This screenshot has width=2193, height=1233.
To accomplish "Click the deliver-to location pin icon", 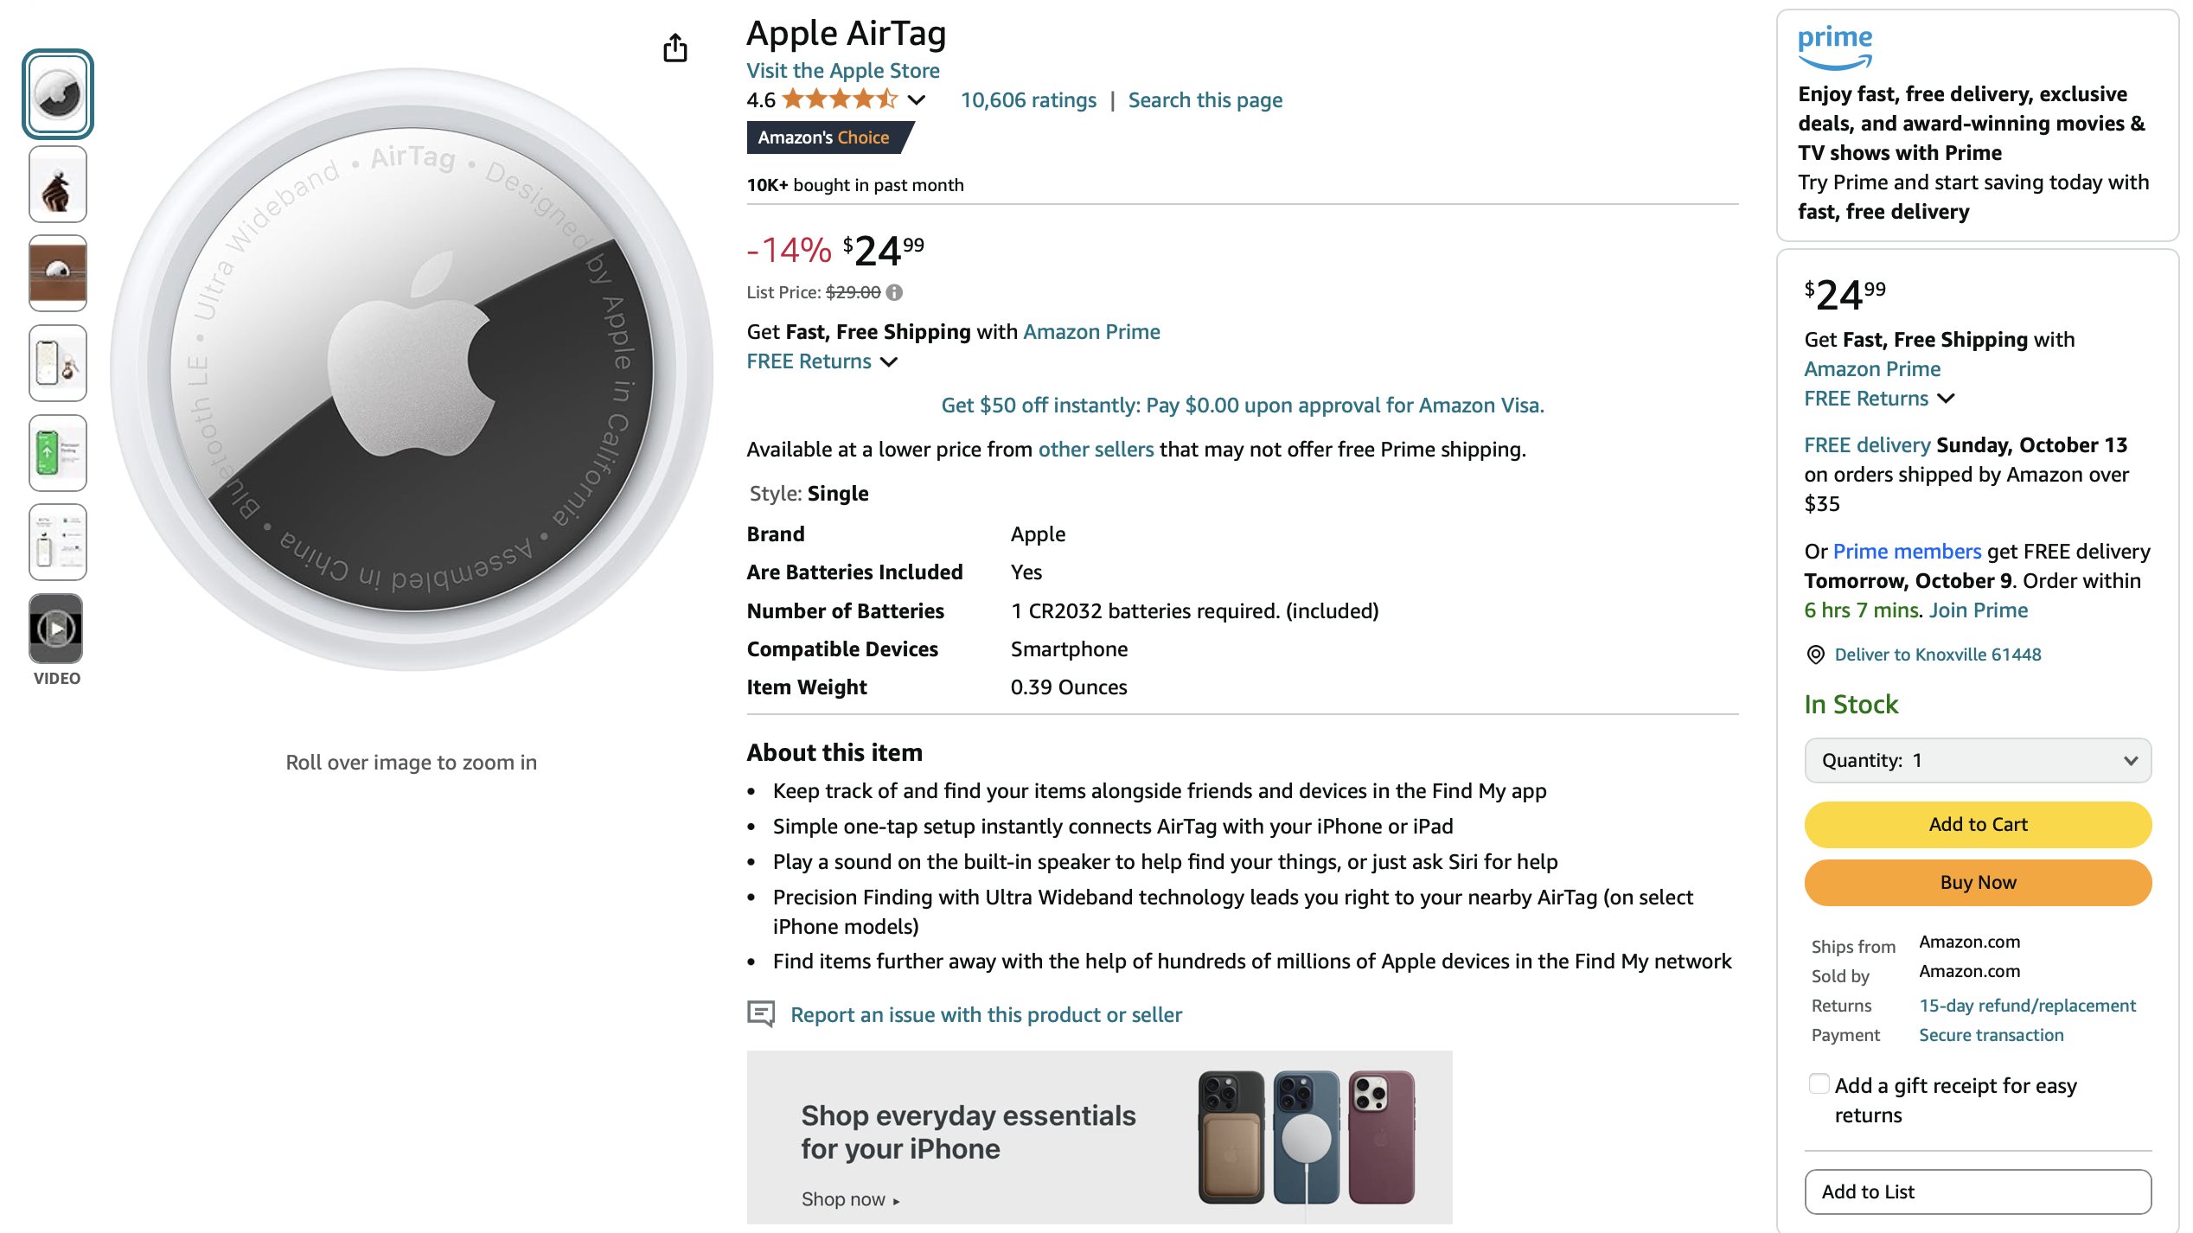I will click(x=1815, y=655).
